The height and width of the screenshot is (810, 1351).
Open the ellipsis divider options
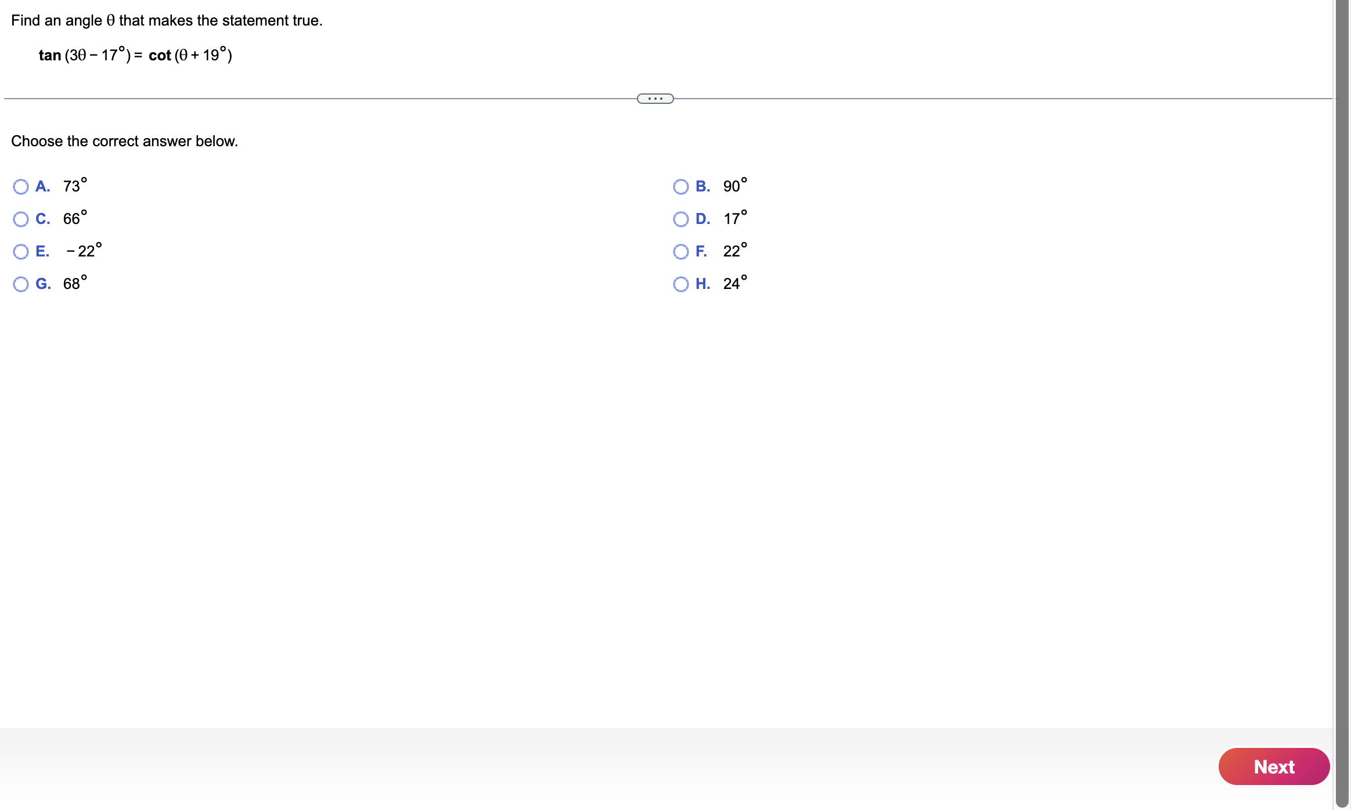pos(655,99)
